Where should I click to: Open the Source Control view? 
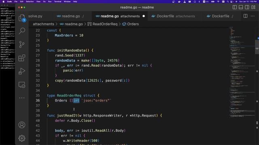pyautogui.click(x=22, y=44)
